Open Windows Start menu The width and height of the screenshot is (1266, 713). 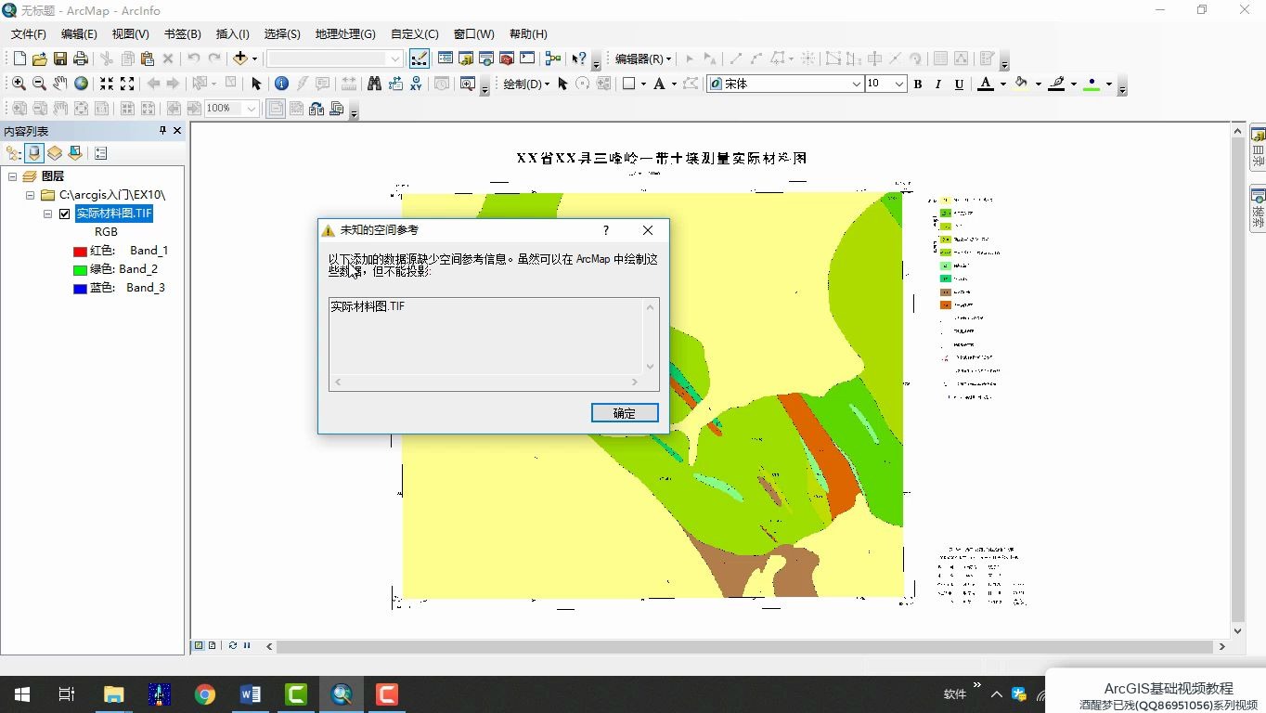click(22, 694)
